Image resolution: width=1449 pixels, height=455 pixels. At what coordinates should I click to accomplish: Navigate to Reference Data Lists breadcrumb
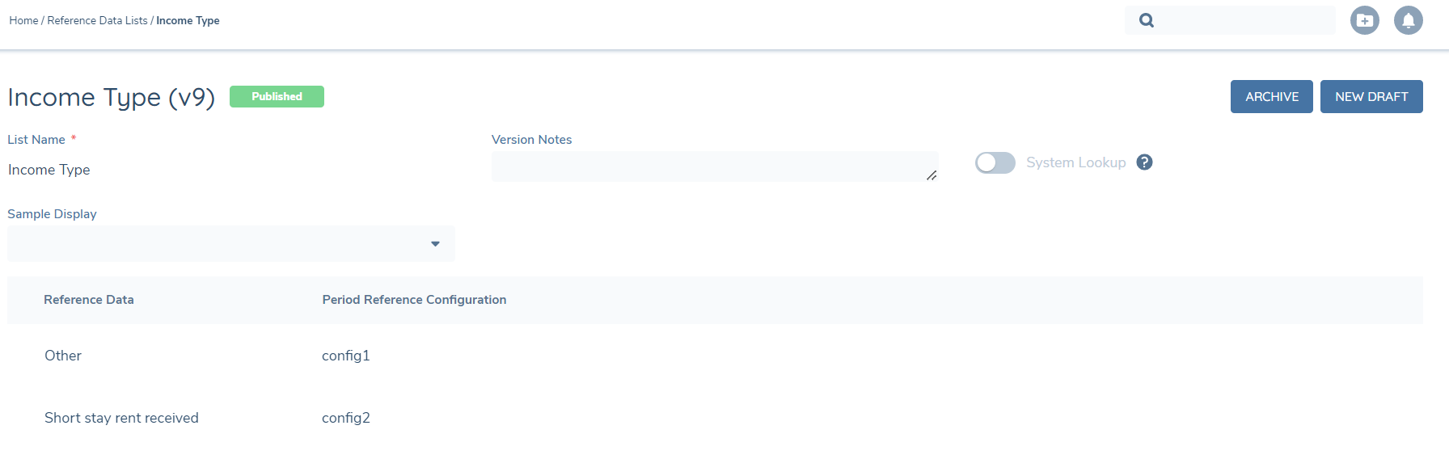coord(97,20)
